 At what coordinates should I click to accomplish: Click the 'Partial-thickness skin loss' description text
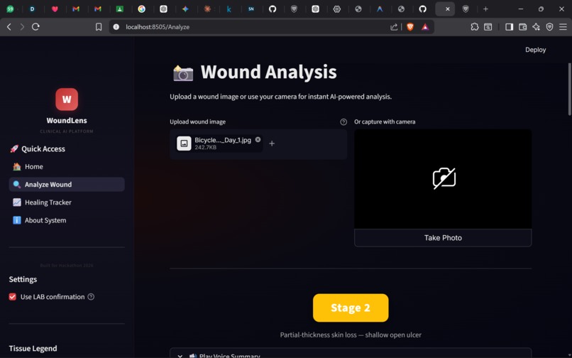coord(351,335)
